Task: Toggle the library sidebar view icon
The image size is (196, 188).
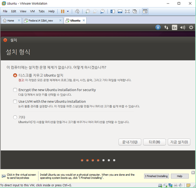Action: pos(112,11)
